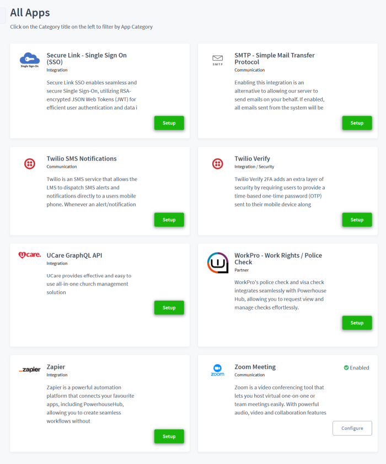Click the Twilio Verify logo icon

tap(217, 163)
